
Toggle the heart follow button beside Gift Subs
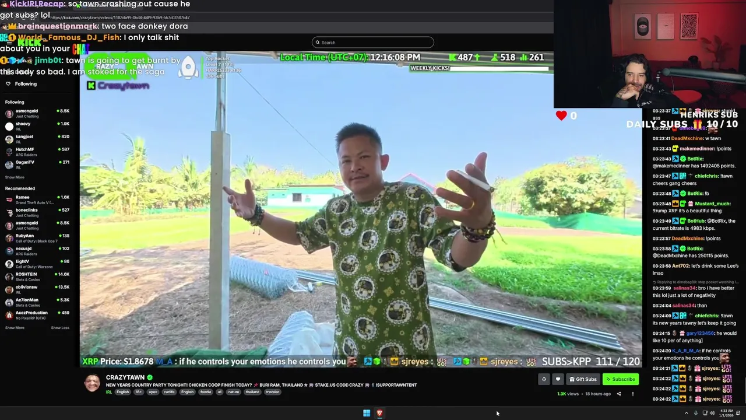click(x=558, y=379)
